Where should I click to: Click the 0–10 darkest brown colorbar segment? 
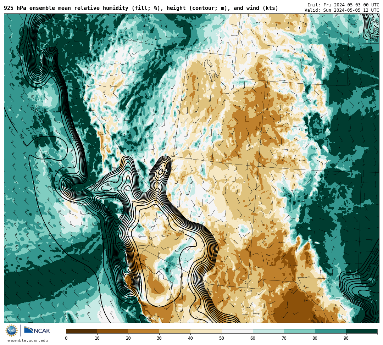(82, 331)
